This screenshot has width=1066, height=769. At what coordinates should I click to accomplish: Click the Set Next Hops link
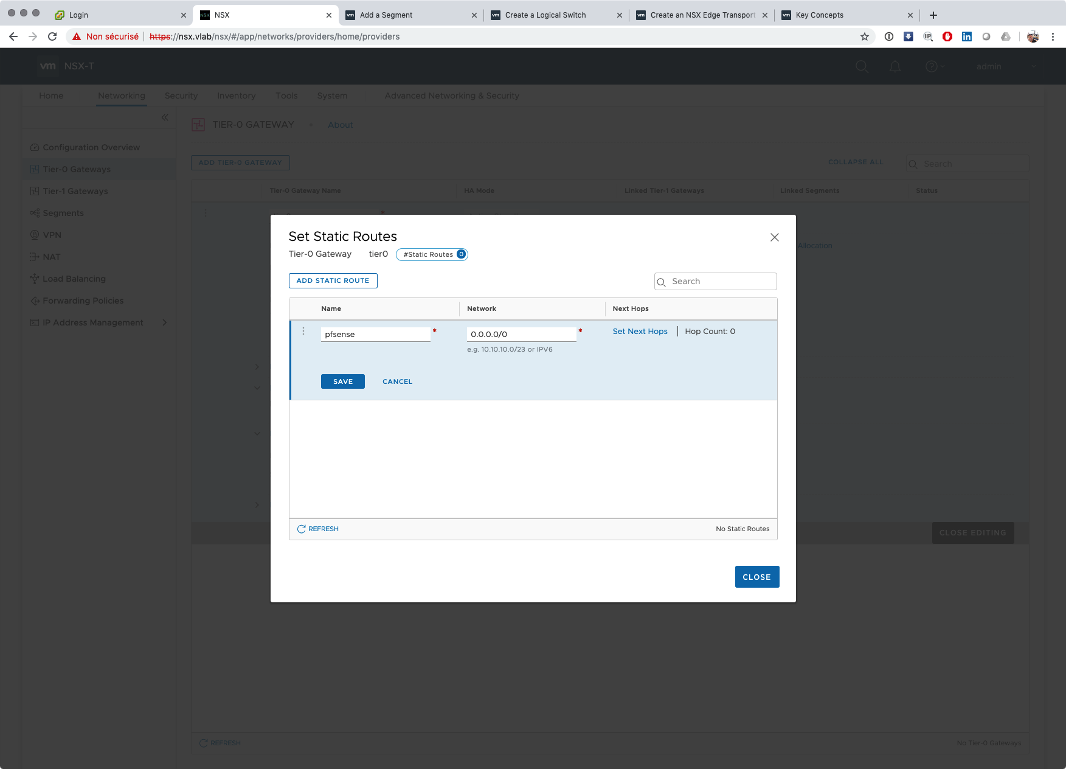click(640, 332)
